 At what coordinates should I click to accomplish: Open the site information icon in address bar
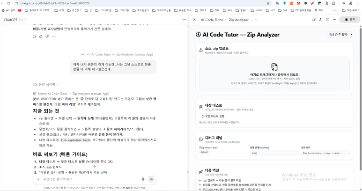(x=16, y=3)
